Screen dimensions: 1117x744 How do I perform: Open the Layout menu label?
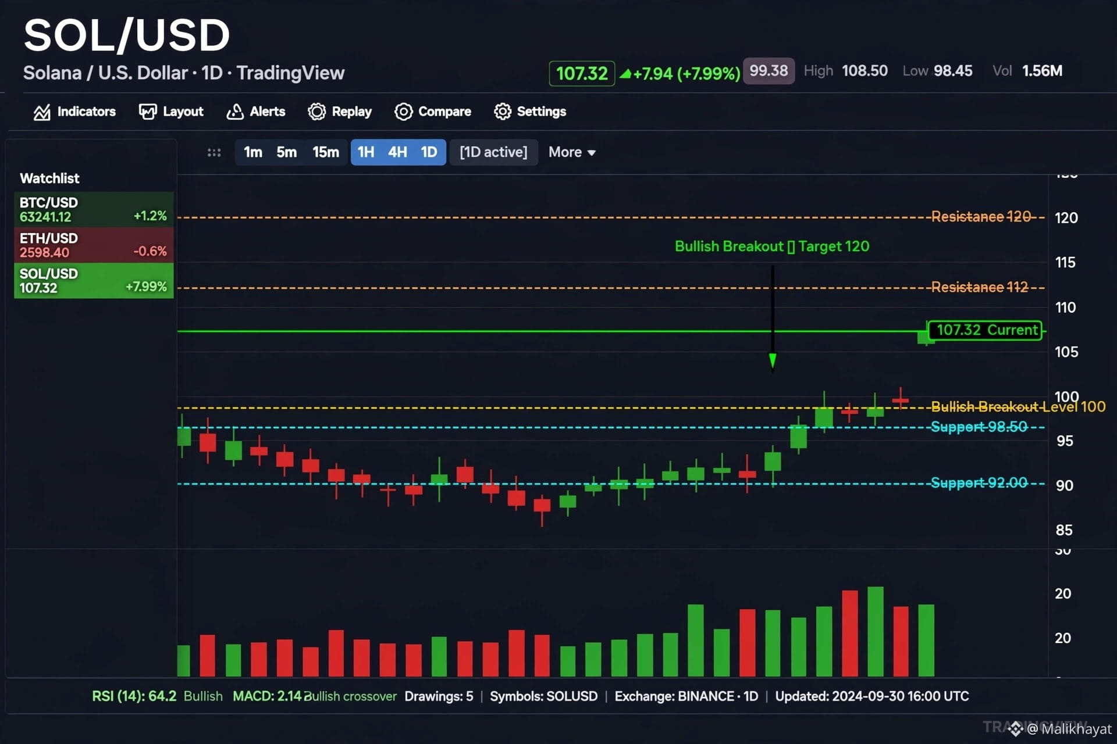coord(183,112)
